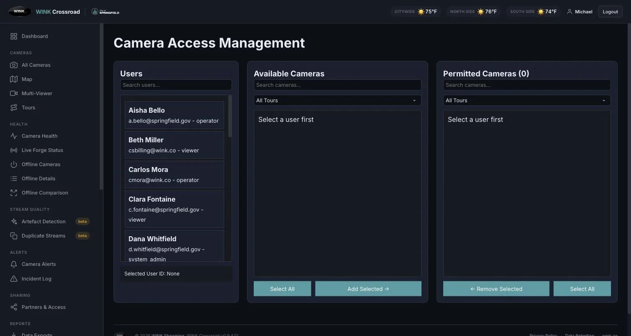
Task: Click the Artefact Detection beta badge
Action: click(x=82, y=222)
